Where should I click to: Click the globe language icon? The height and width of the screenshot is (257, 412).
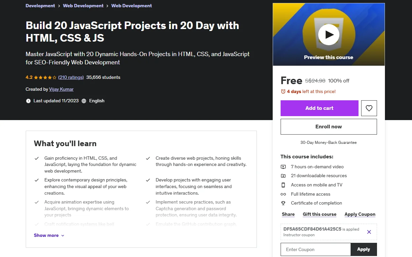click(84, 101)
